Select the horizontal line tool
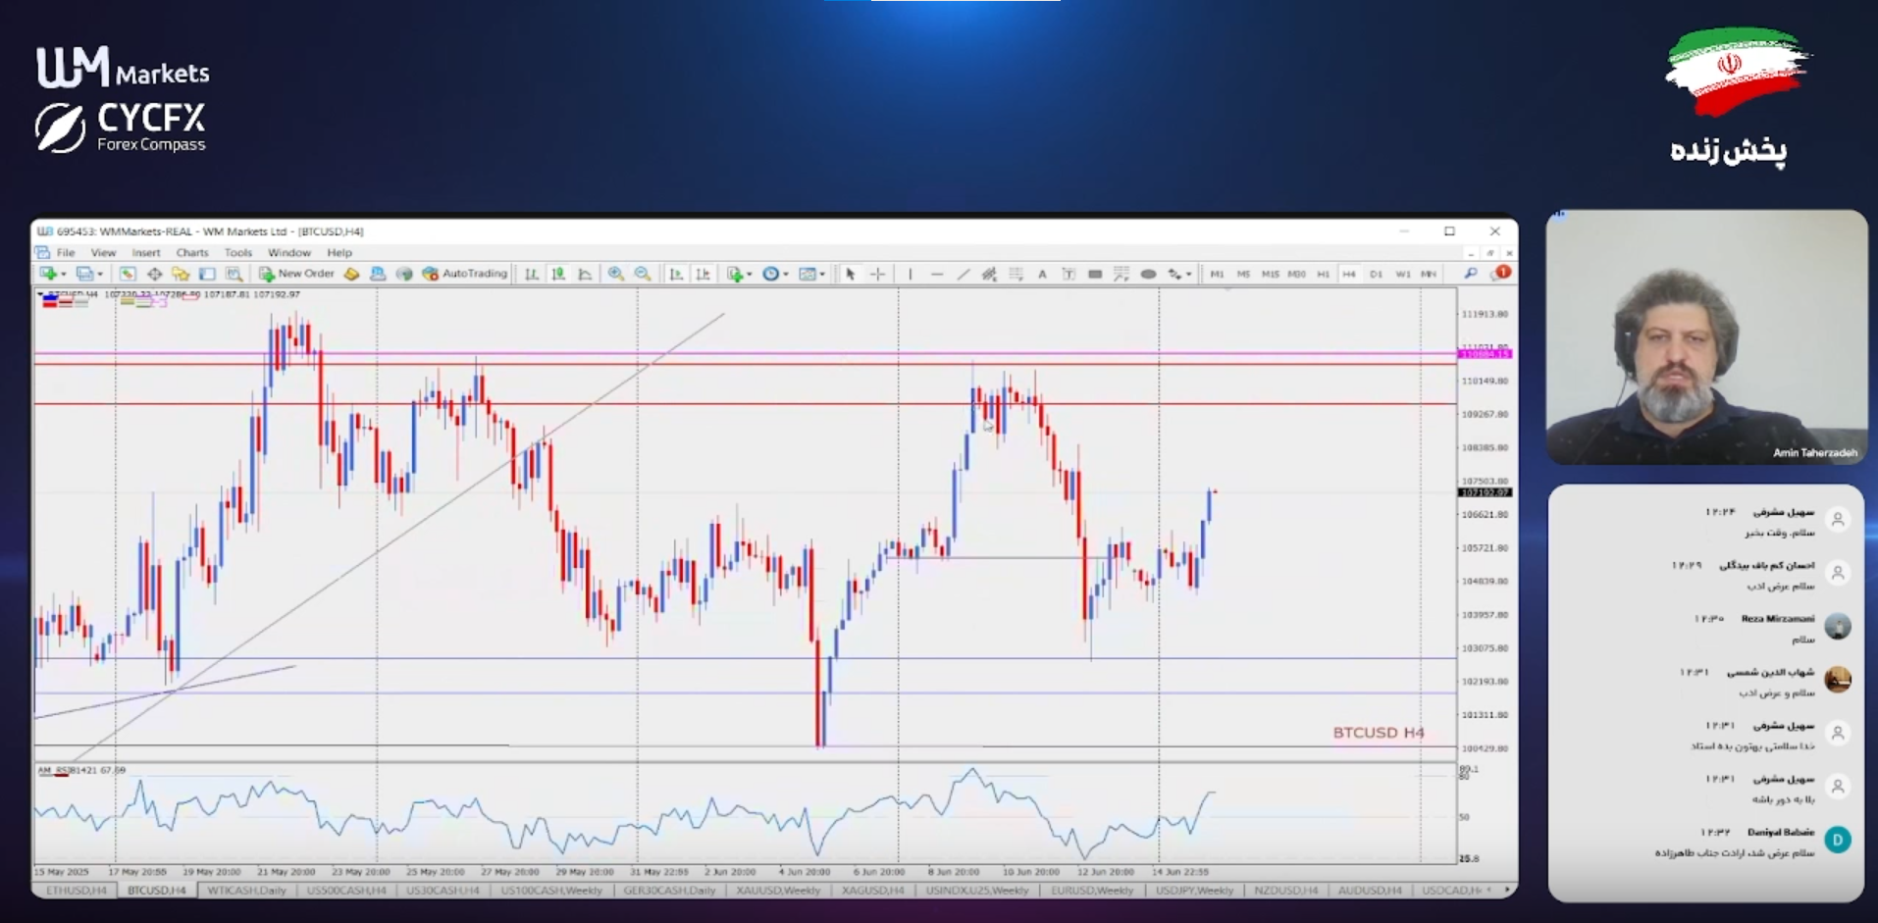Image resolution: width=1878 pixels, height=923 pixels. 936,275
